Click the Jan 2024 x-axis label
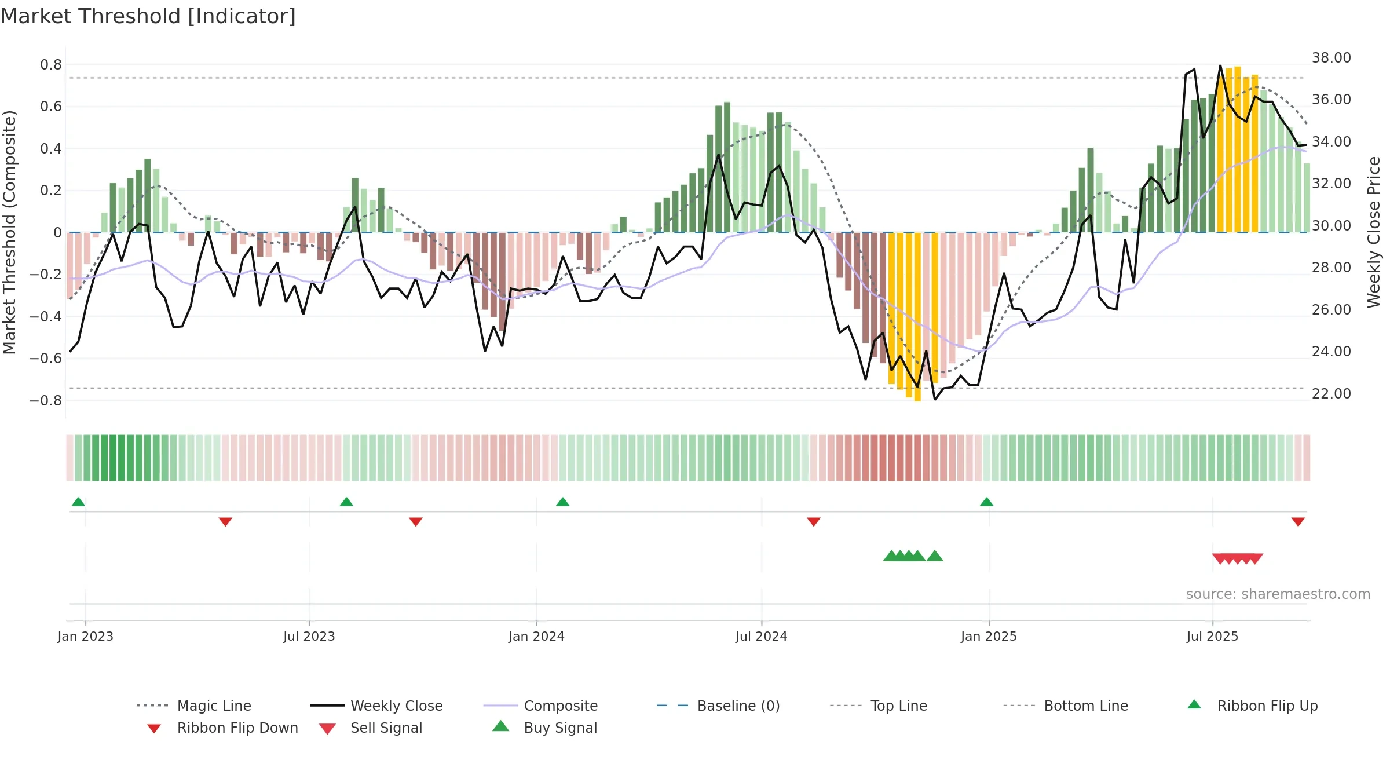 (x=536, y=636)
